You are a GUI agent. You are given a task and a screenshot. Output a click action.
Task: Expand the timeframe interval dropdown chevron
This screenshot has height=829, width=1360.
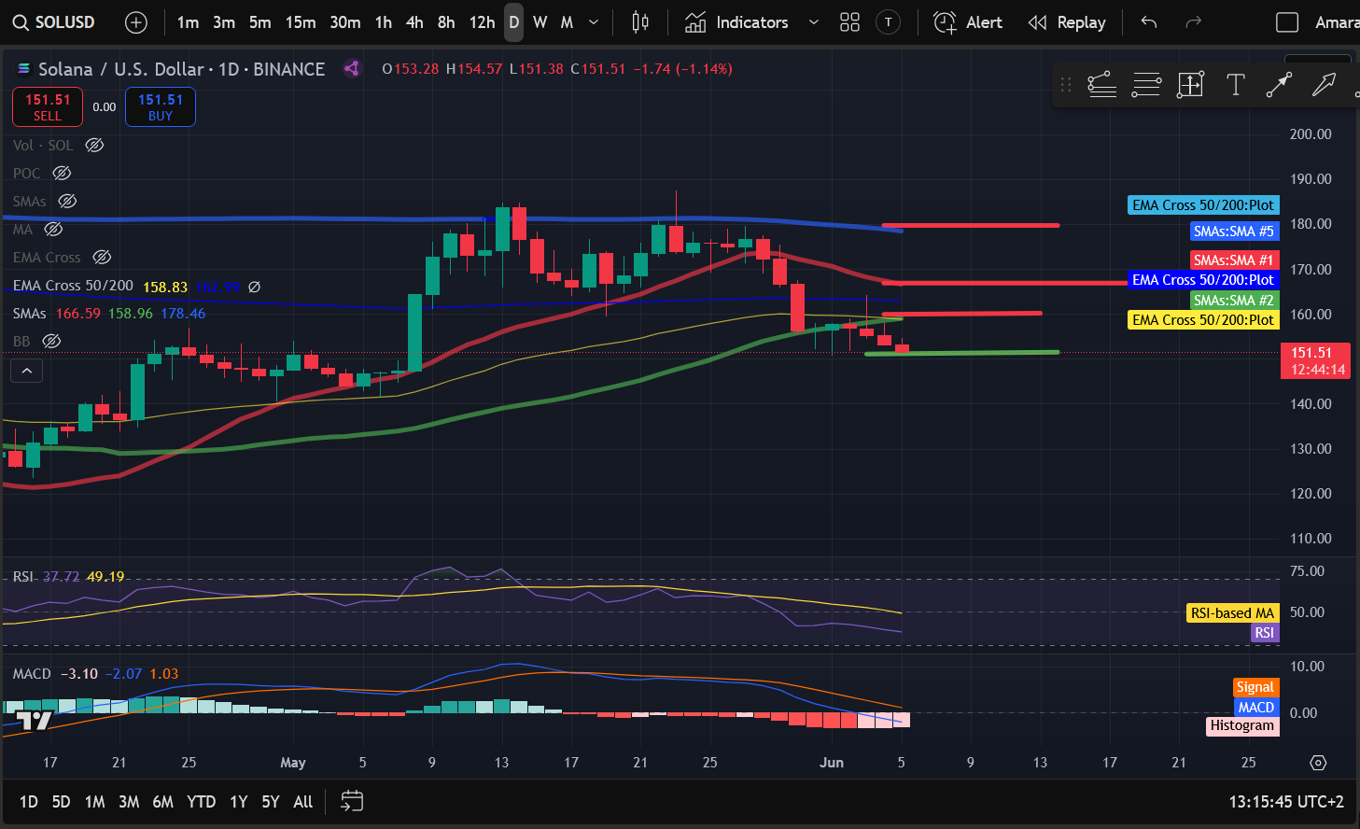click(x=594, y=22)
